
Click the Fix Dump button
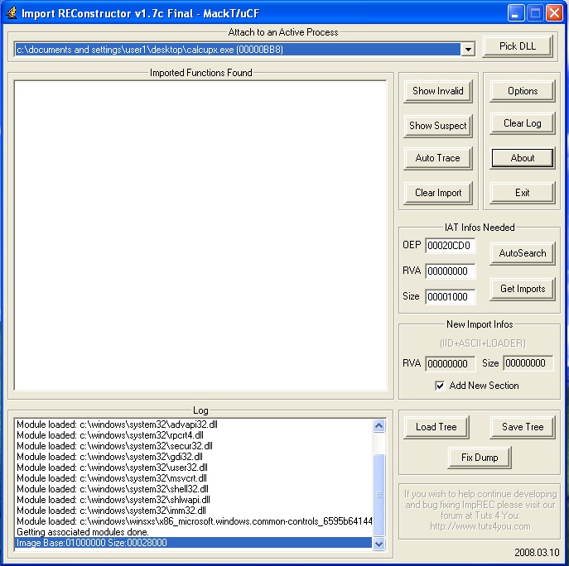point(480,457)
